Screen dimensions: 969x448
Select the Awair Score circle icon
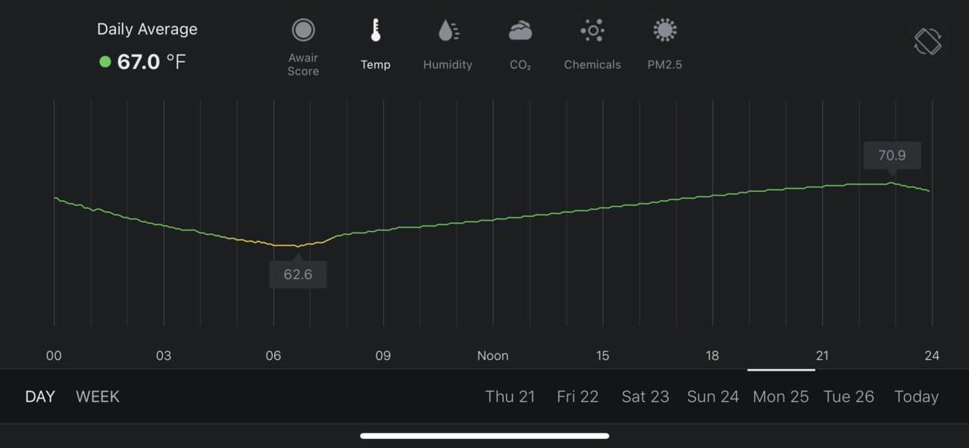(303, 30)
